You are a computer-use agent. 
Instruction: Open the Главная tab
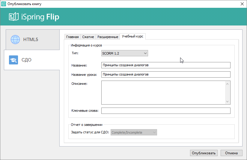tap(73, 37)
